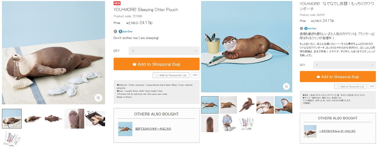Zoom the sleeping otter product image

[x=99, y=98]
